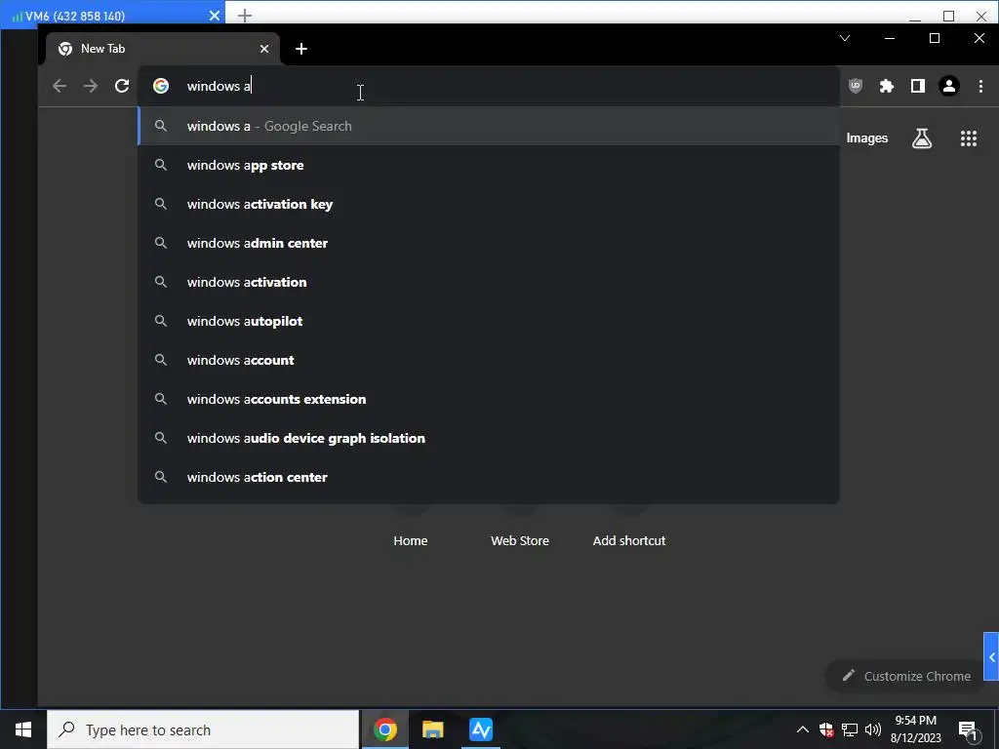
Task: Open the Images link
Action: coord(866,138)
